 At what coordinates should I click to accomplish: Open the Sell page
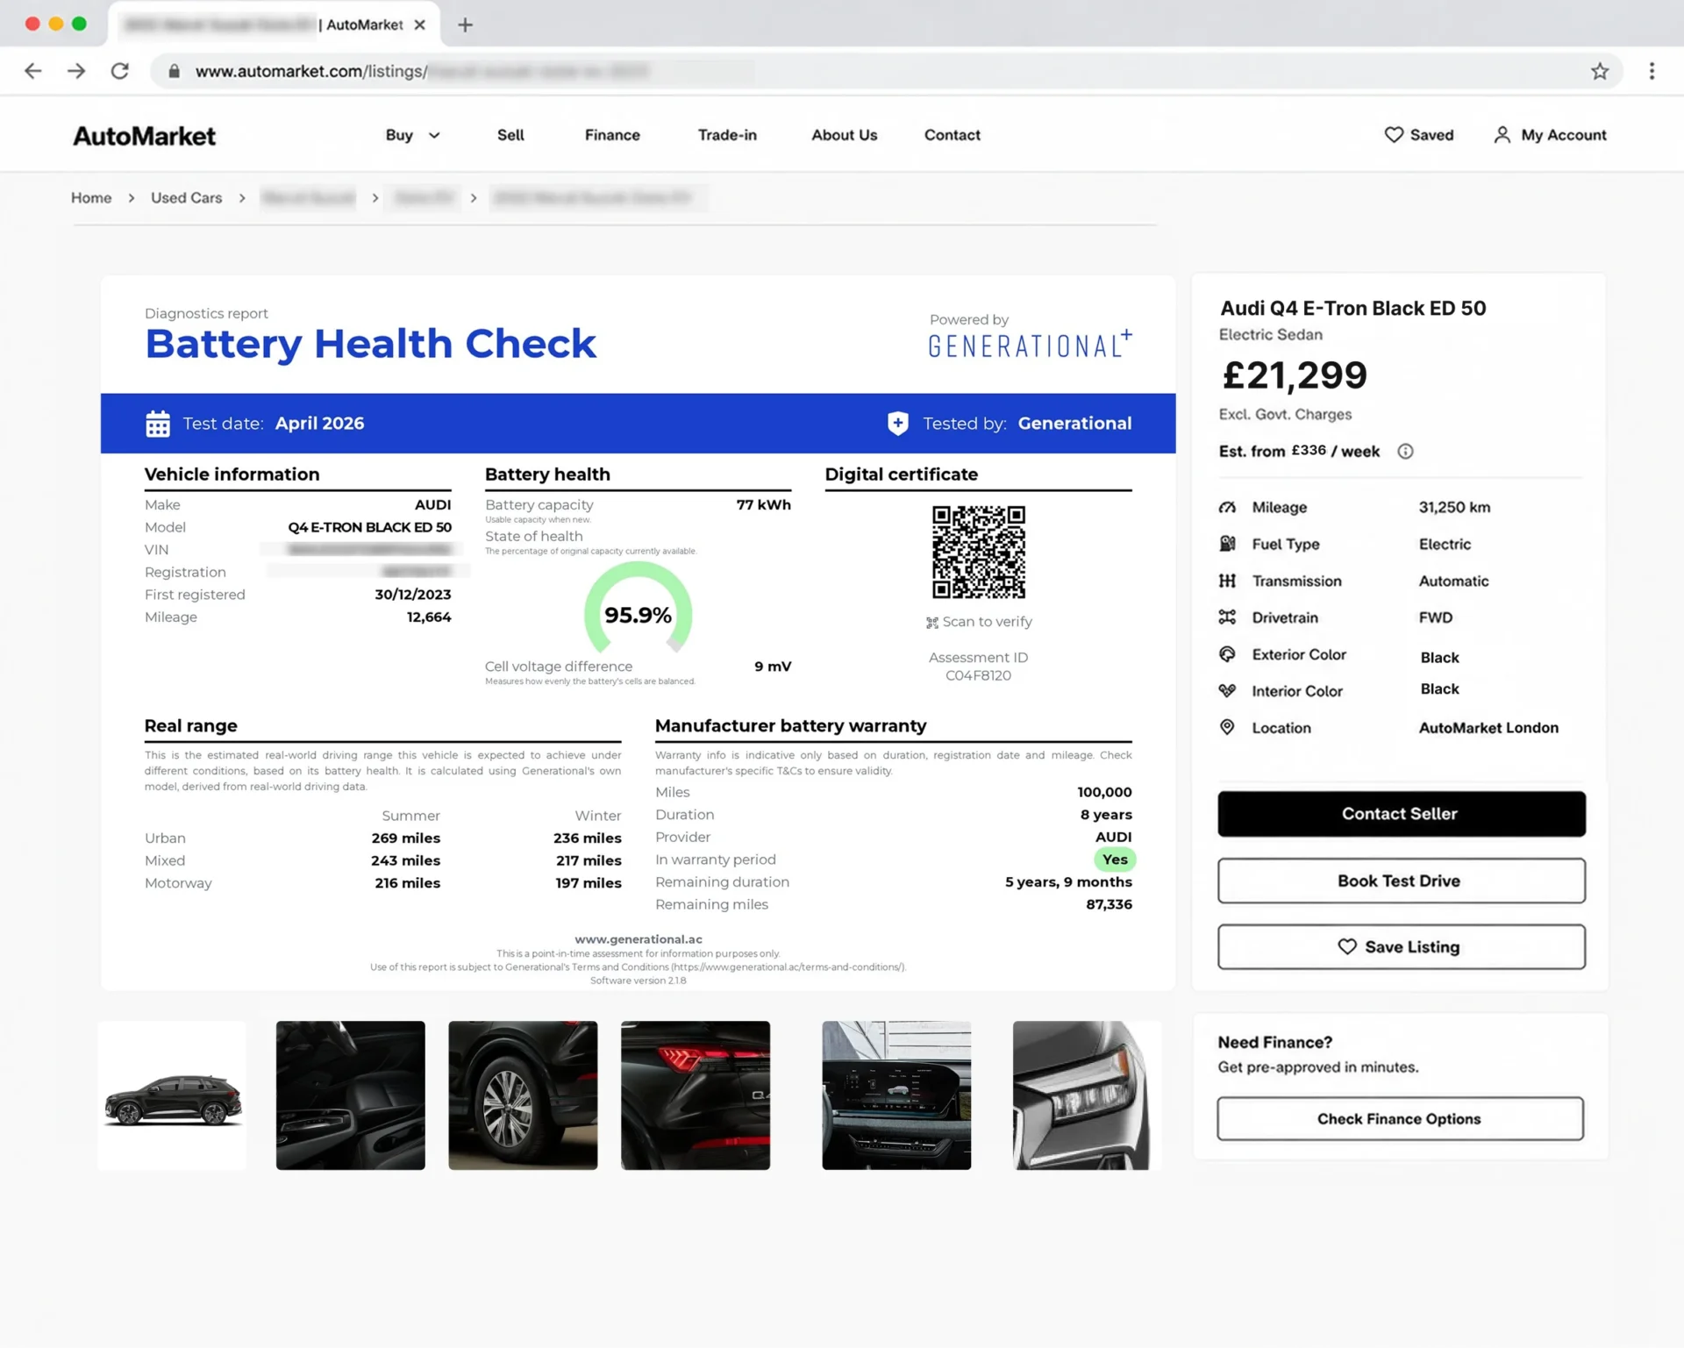(x=510, y=135)
